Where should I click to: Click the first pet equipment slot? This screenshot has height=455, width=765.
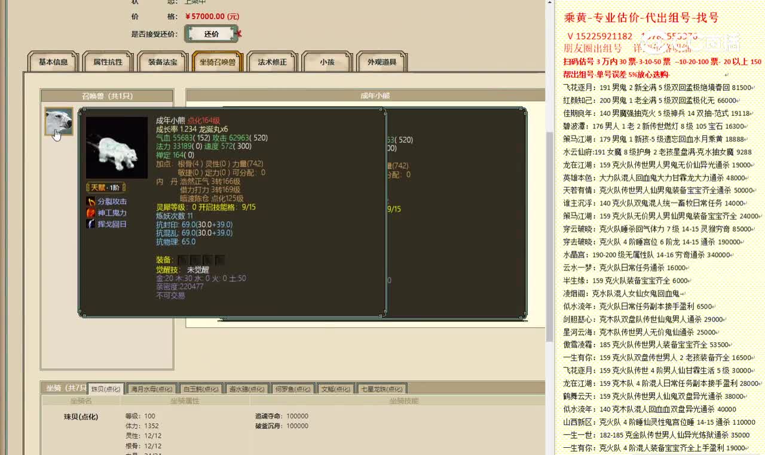point(183,260)
